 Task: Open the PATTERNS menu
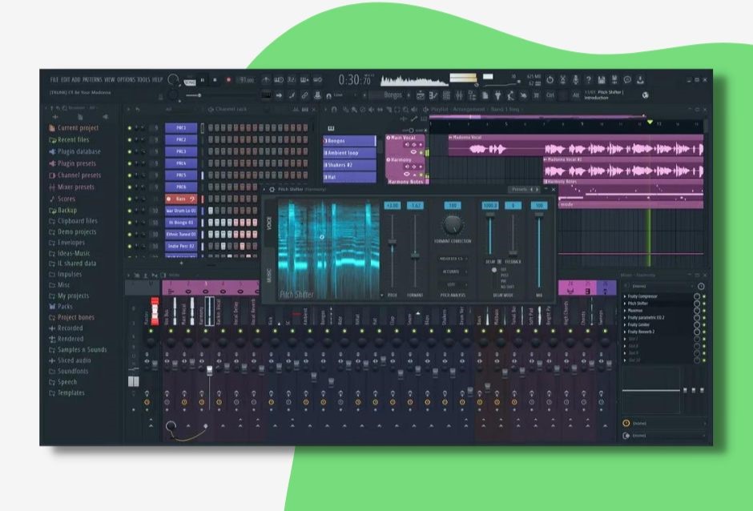click(x=93, y=80)
